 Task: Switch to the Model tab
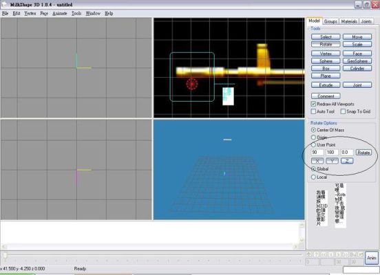pos(314,21)
